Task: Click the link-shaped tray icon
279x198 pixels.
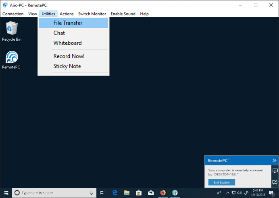Action: (x=246, y=193)
